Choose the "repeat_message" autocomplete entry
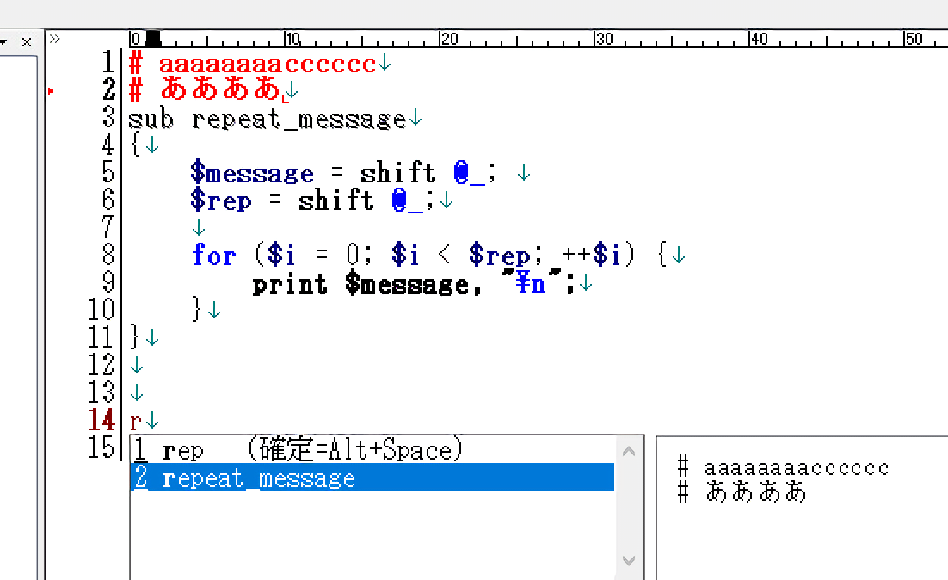This screenshot has width=948, height=580. (x=258, y=478)
